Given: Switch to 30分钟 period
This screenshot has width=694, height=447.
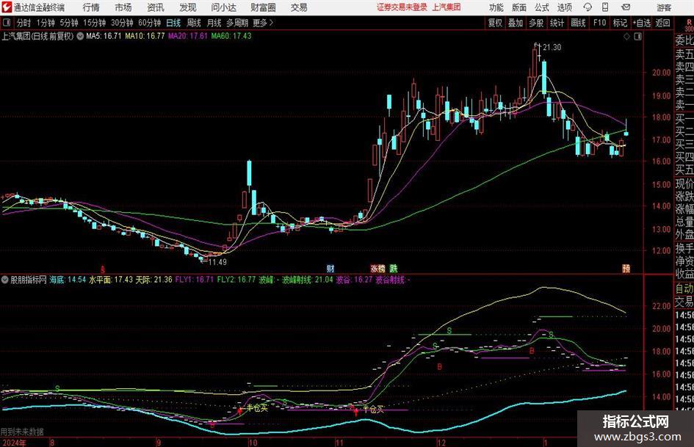Looking at the screenshot, I should pyautogui.click(x=122, y=23).
